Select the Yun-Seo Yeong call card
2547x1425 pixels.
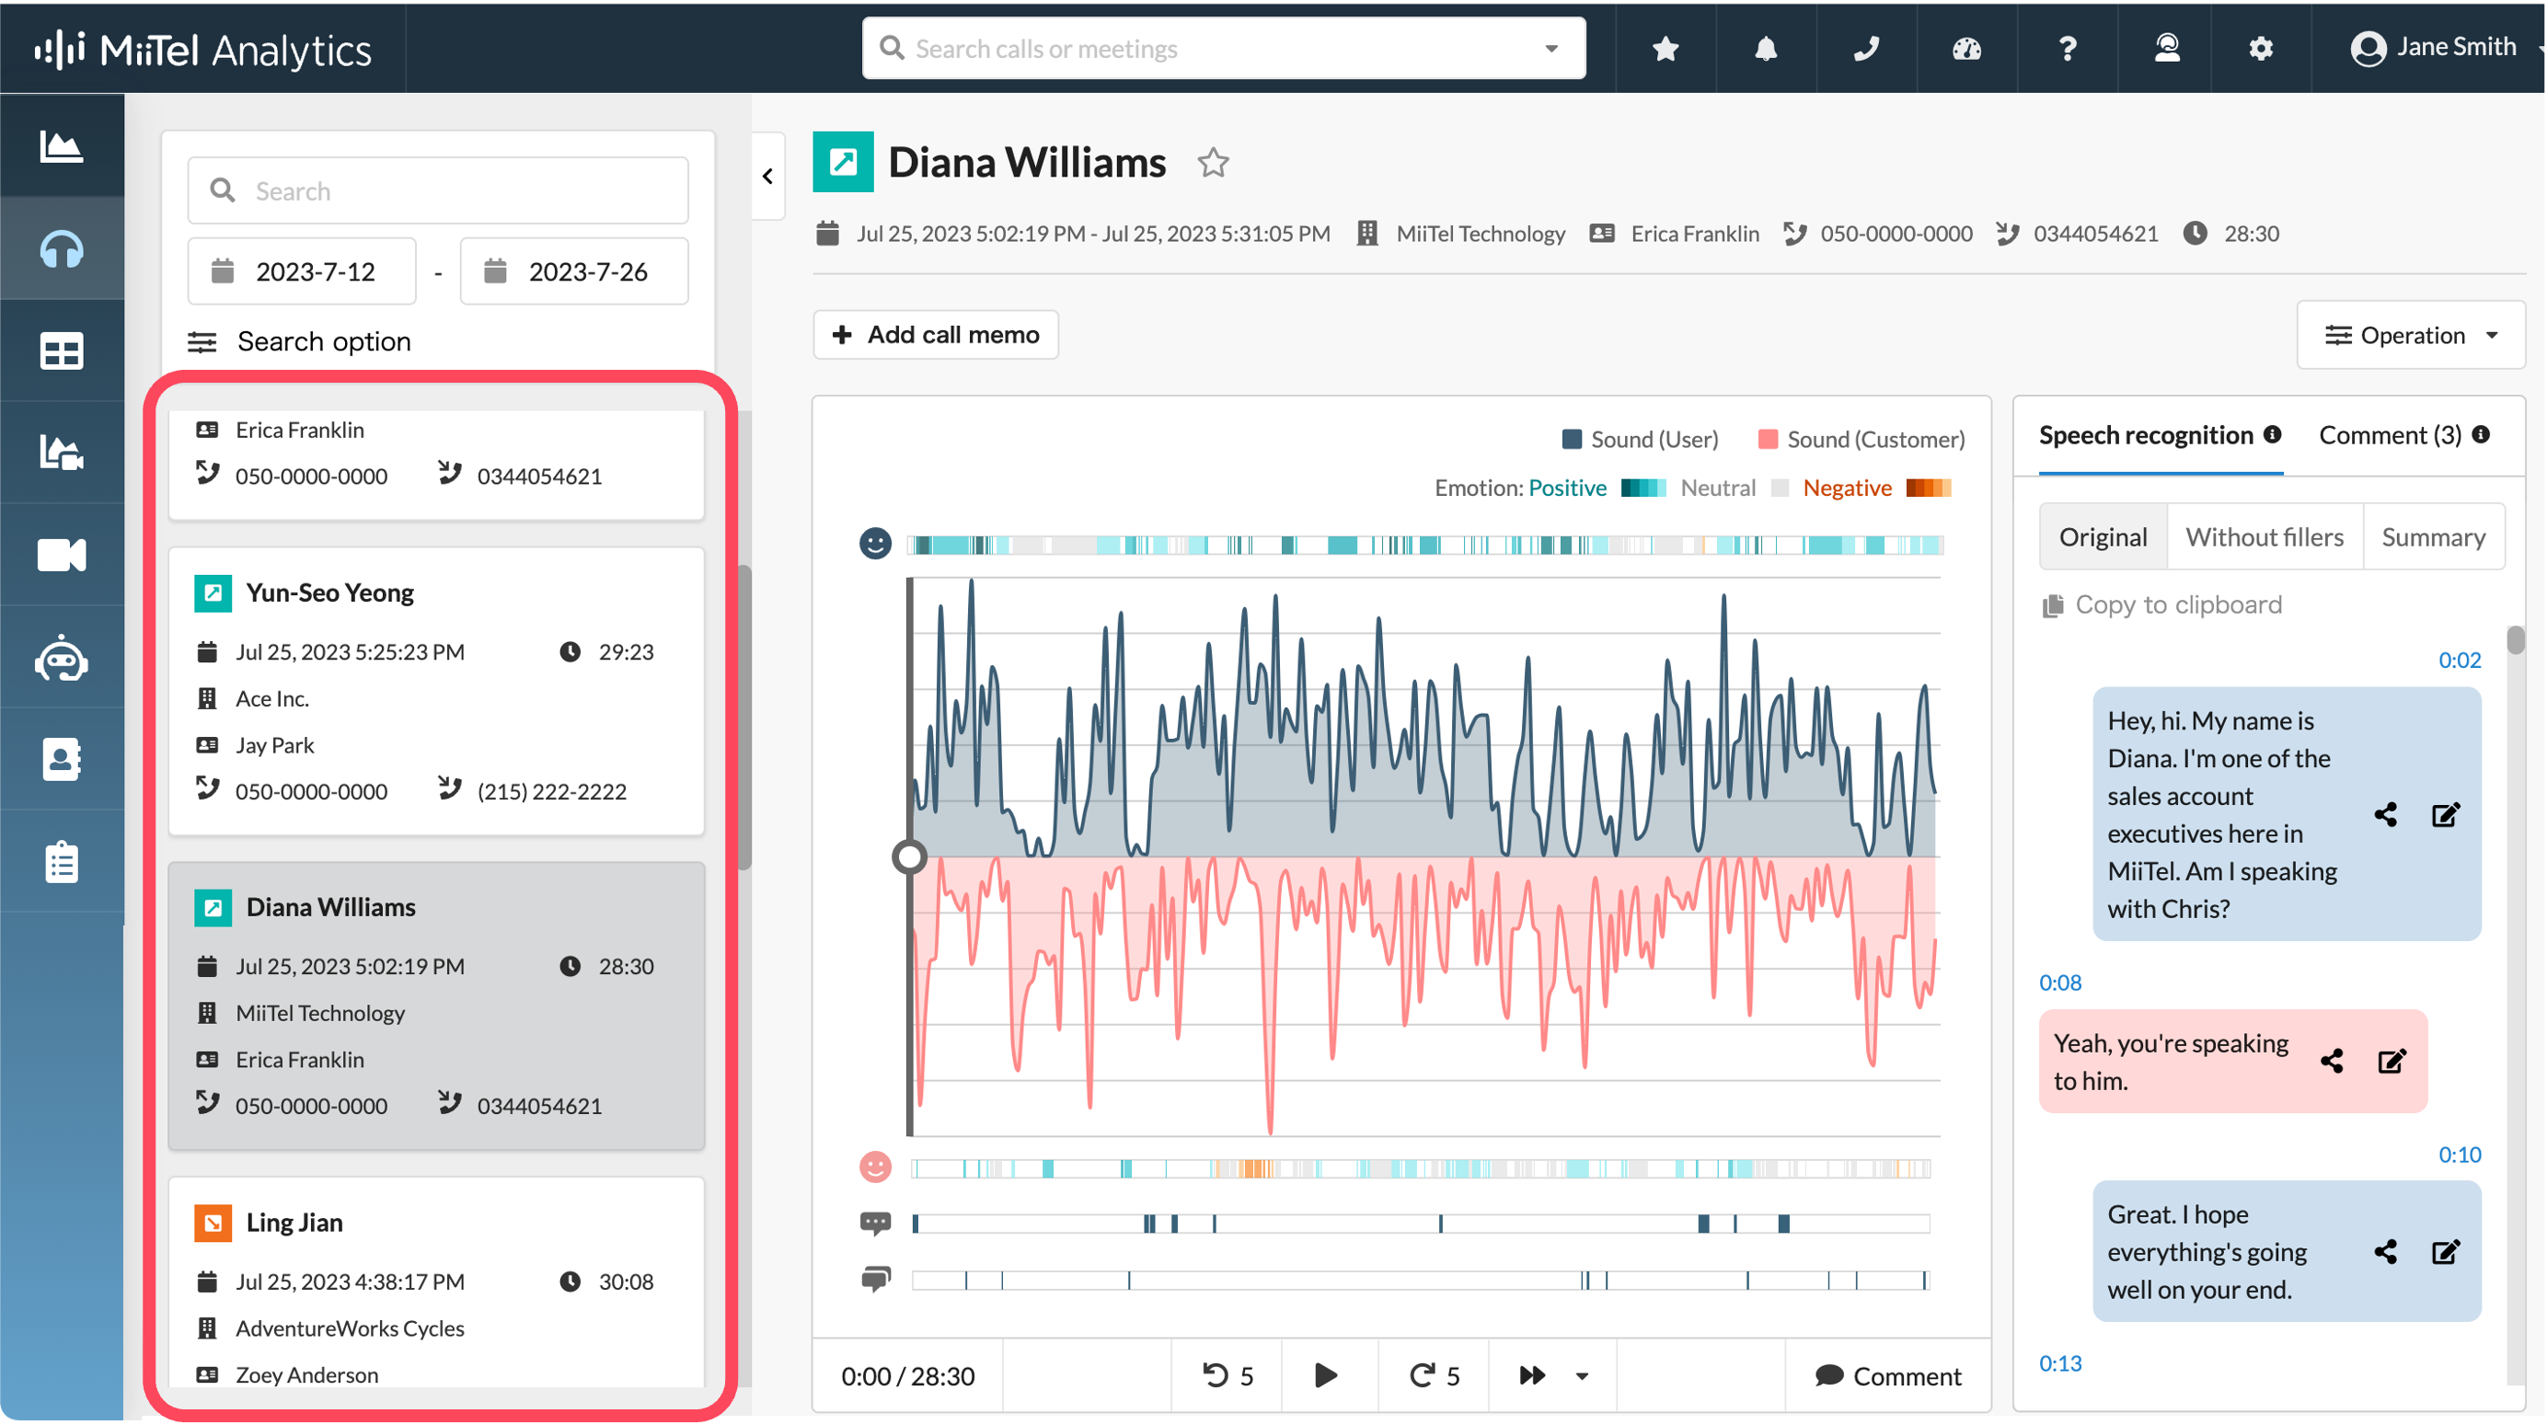pos(436,691)
